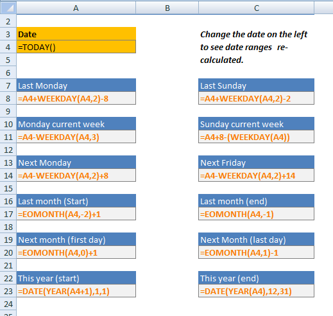Select row 9 header
The image size is (333, 316).
8,111
